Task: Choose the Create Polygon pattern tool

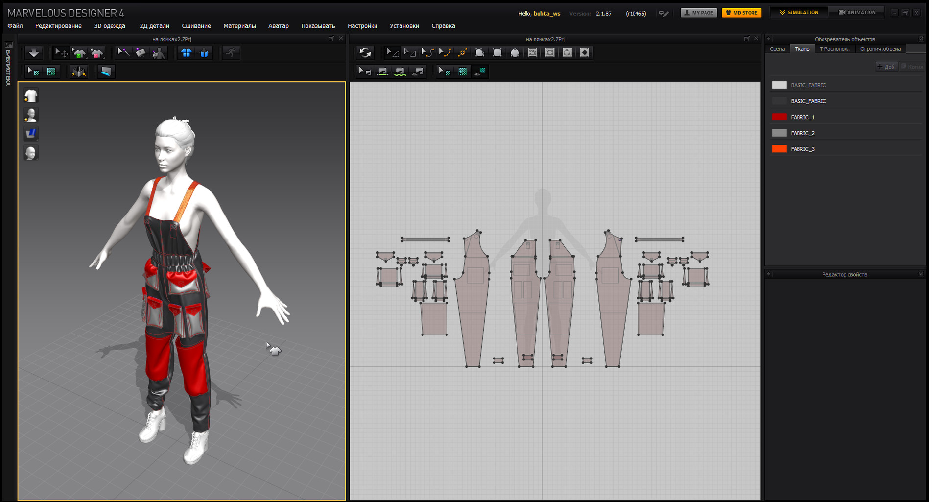Action: click(480, 52)
